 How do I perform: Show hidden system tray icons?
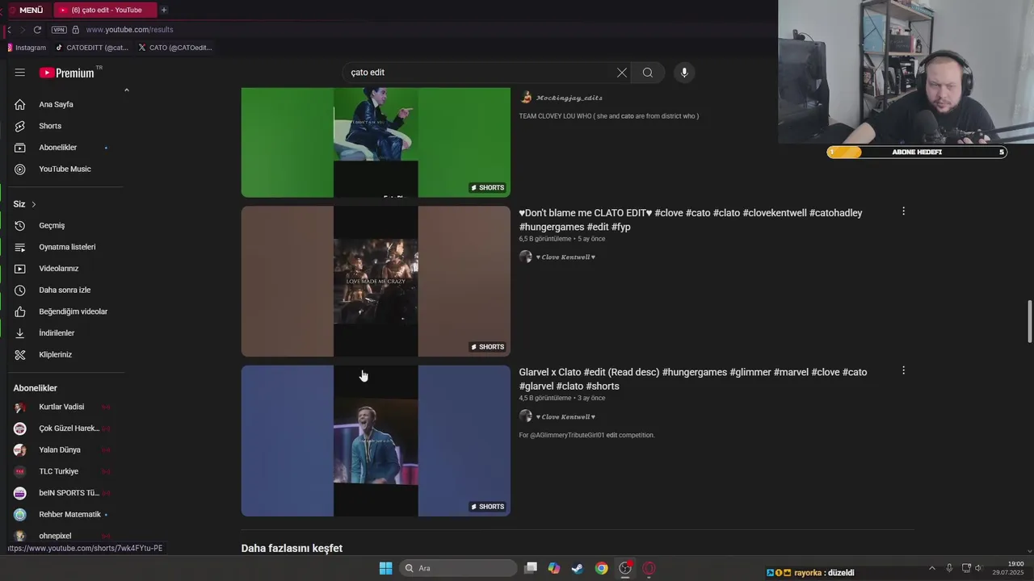(933, 568)
